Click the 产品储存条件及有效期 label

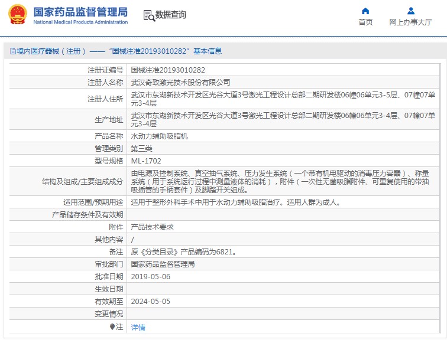pyautogui.click(x=88, y=215)
